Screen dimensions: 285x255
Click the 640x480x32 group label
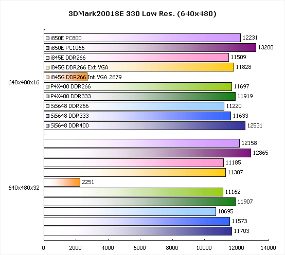[24, 188]
